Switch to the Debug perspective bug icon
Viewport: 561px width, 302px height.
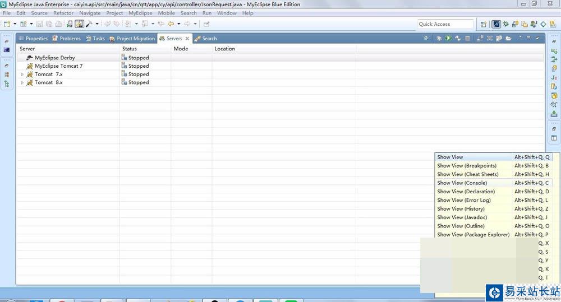coord(505,24)
